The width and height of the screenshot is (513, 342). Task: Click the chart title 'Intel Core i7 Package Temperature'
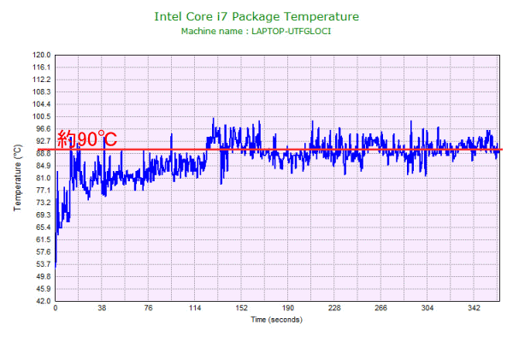(256, 17)
